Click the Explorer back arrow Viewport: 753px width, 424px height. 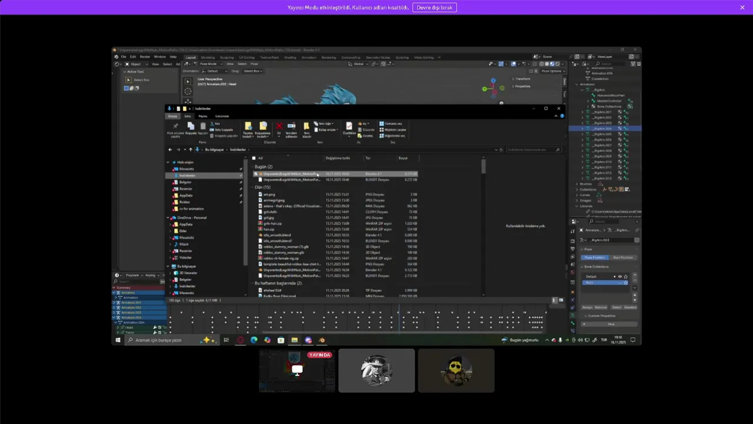[x=171, y=150]
